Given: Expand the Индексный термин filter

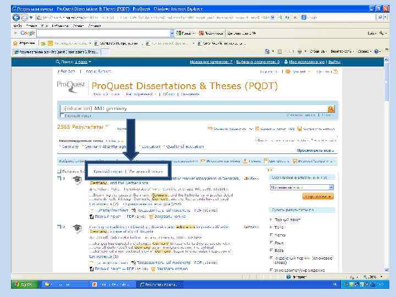Looking at the screenshot, I should tap(272, 258).
